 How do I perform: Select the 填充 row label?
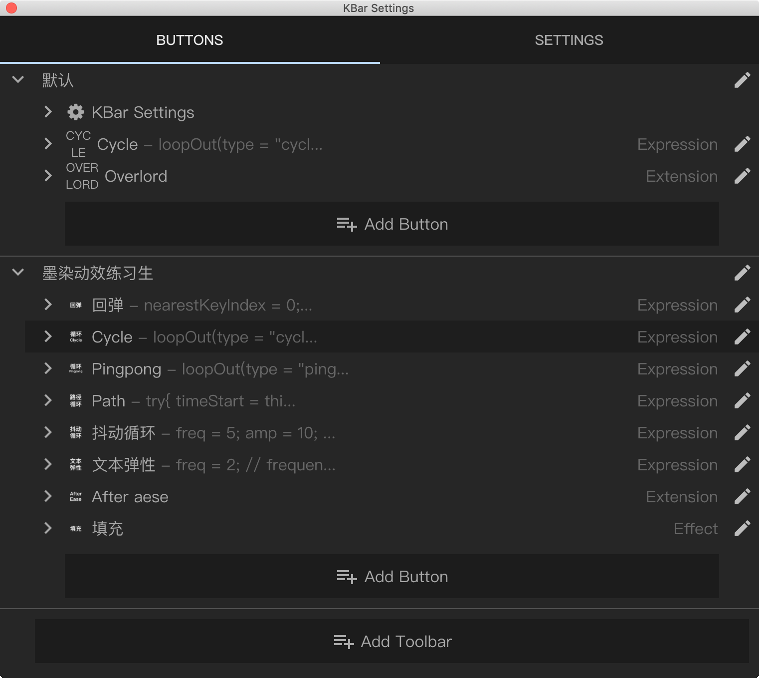pos(108,528)
